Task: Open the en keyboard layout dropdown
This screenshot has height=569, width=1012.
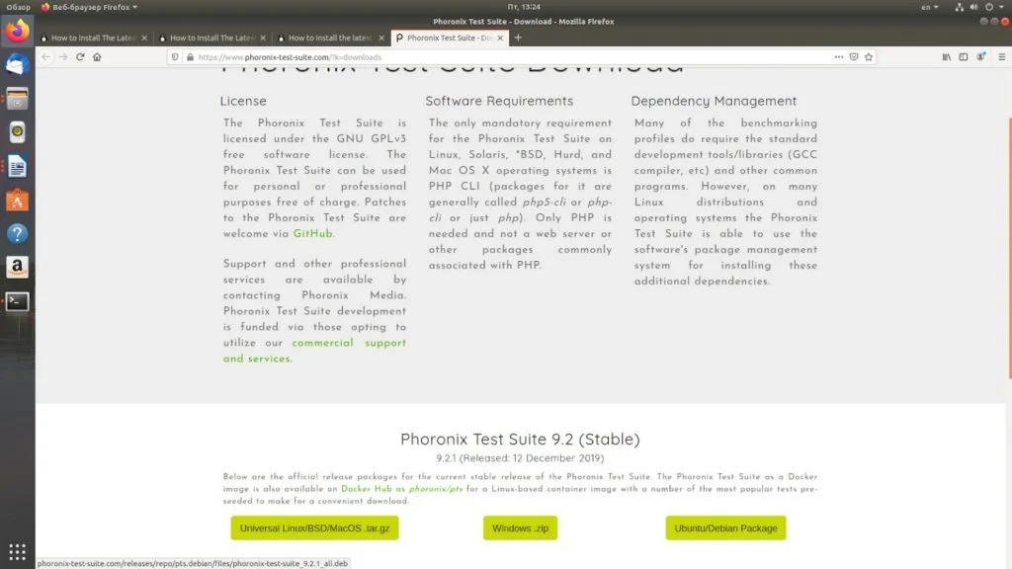Action: (x=929, y=7)
